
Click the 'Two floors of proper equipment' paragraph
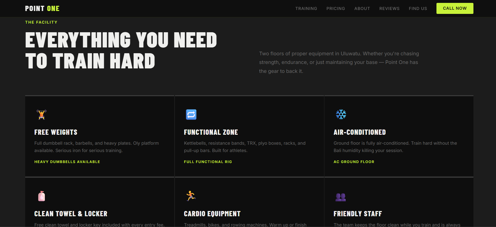pos(339,62)
